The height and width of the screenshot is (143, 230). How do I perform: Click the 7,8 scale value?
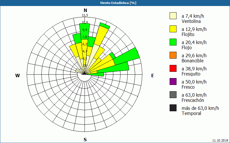tap(85, 37)
